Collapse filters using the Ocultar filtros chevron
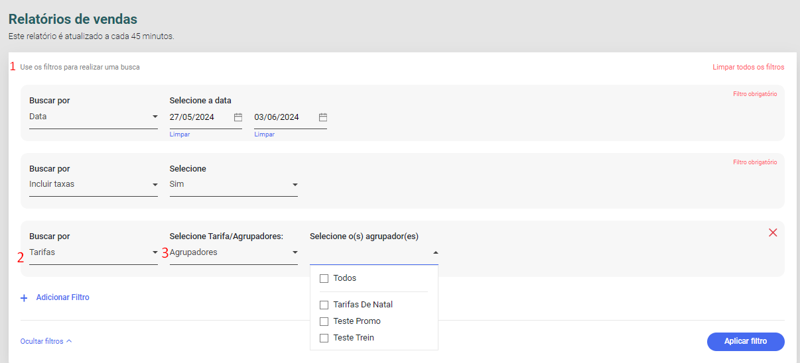Screen dimensions: 800x363 [69, 341]
